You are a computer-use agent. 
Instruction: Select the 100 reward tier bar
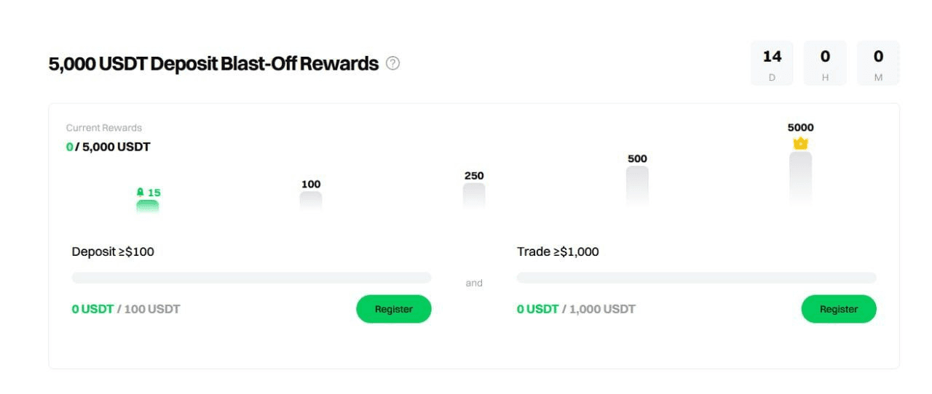click(311, 201)
